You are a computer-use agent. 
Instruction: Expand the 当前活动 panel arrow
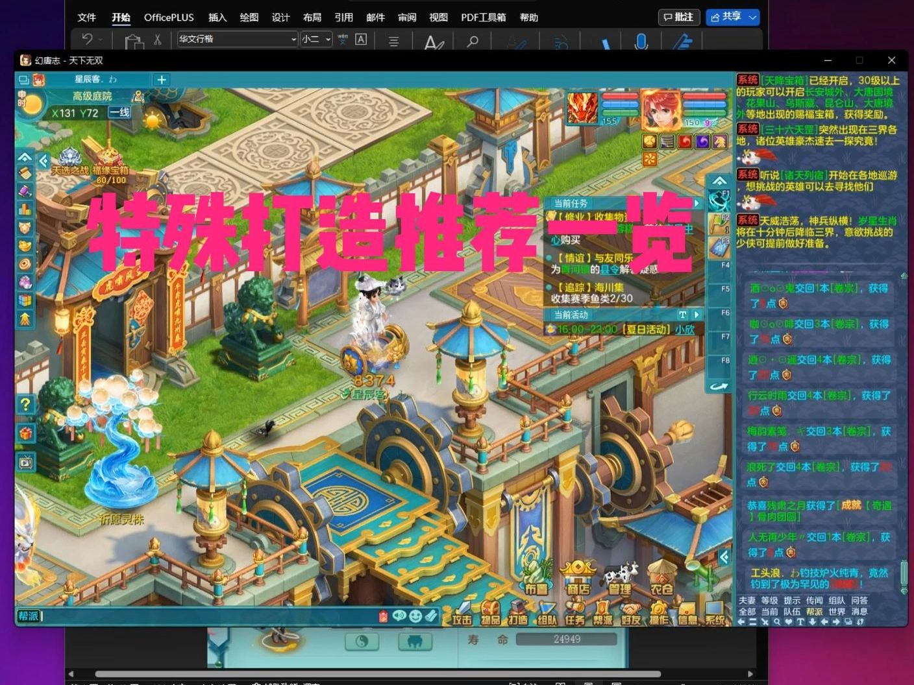pyautogui.click(x=697, y=315)
